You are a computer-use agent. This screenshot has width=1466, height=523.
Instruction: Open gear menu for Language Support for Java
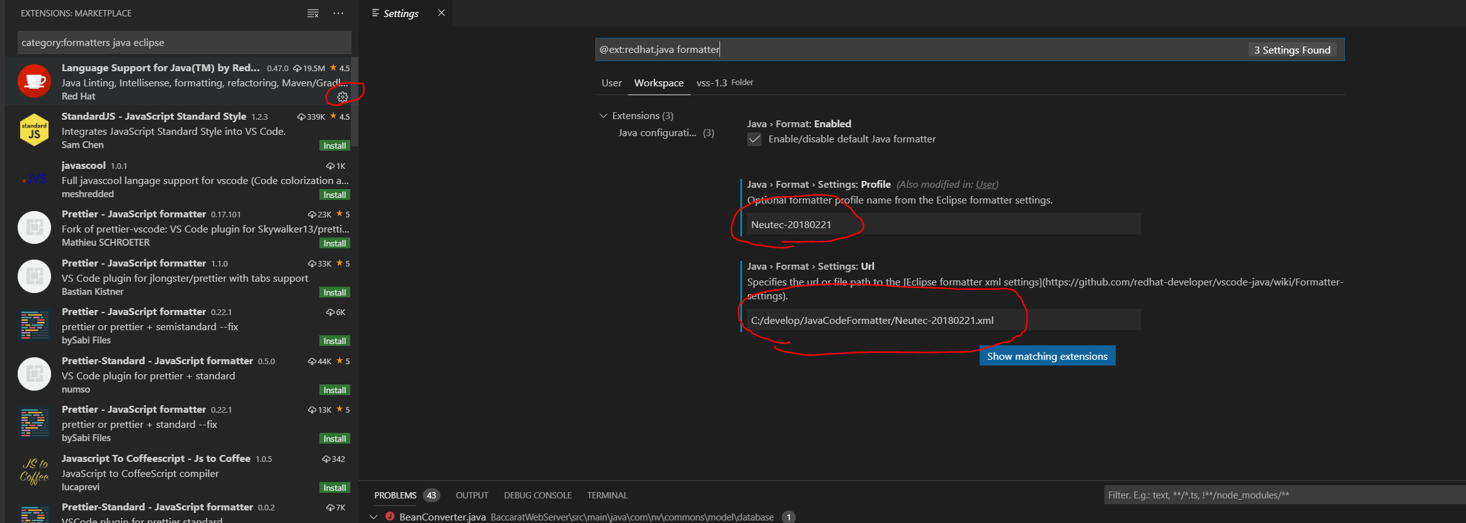click(342, 97)
